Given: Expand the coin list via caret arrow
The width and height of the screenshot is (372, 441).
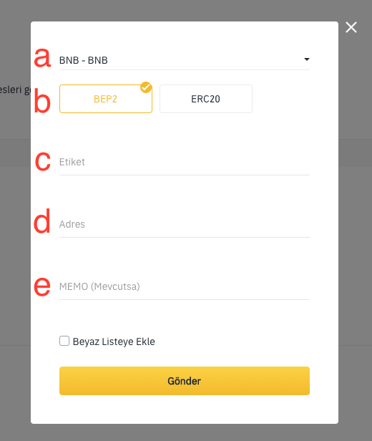Looking at the screenshot, I should coord(307,59).
